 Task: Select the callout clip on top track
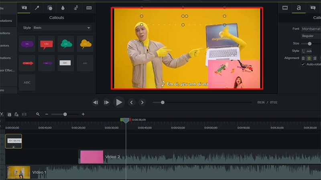[14, 141]
